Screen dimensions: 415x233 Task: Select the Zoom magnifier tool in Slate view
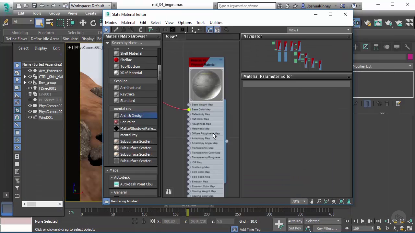(319, 201)
